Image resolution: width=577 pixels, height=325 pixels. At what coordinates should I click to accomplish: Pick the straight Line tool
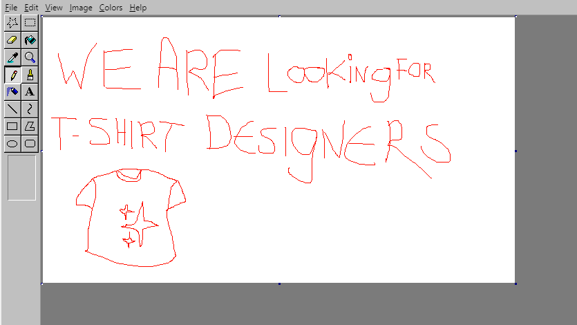point(12,109)
